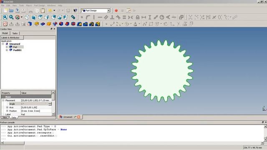The image size is (267, 150).
Task: Set the rear view
Action: coord(53,17)
